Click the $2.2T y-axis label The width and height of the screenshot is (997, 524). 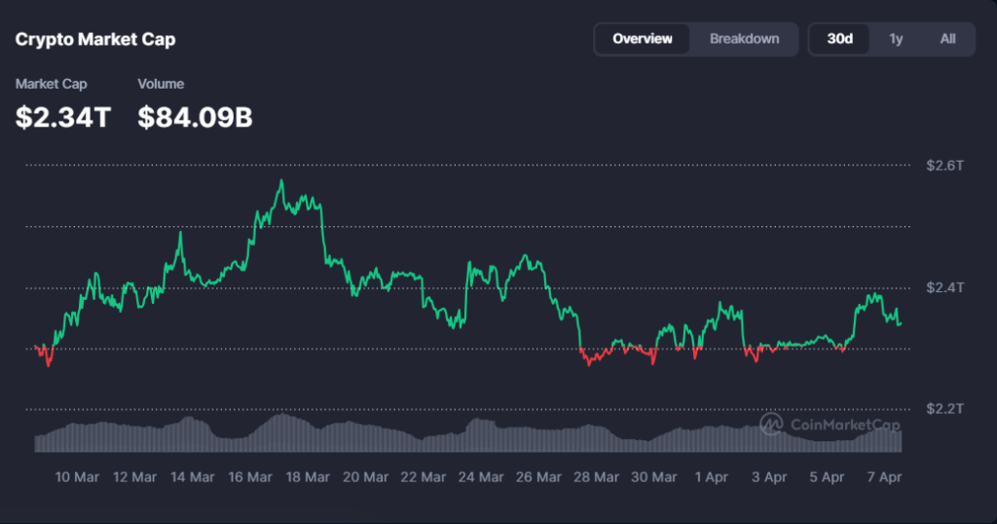pos(943,409)
